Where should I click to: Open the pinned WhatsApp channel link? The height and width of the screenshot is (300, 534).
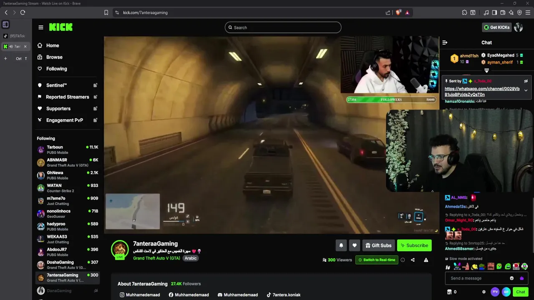click(482, 92)
